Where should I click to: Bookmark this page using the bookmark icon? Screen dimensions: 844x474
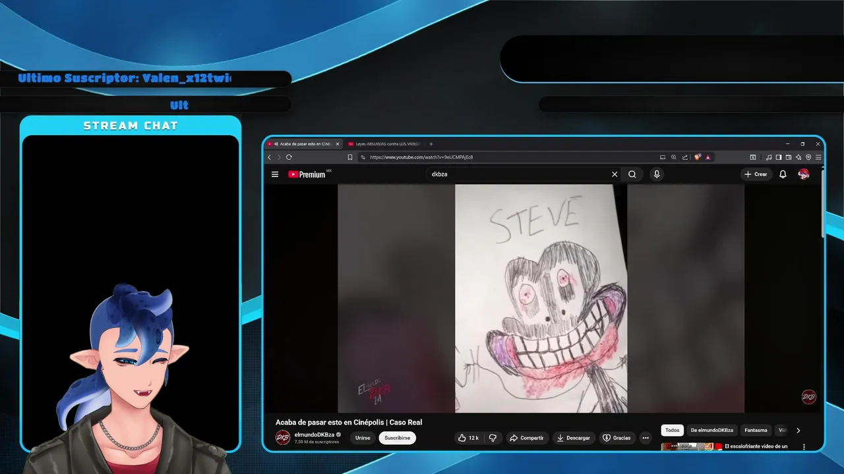coord(350,157)
